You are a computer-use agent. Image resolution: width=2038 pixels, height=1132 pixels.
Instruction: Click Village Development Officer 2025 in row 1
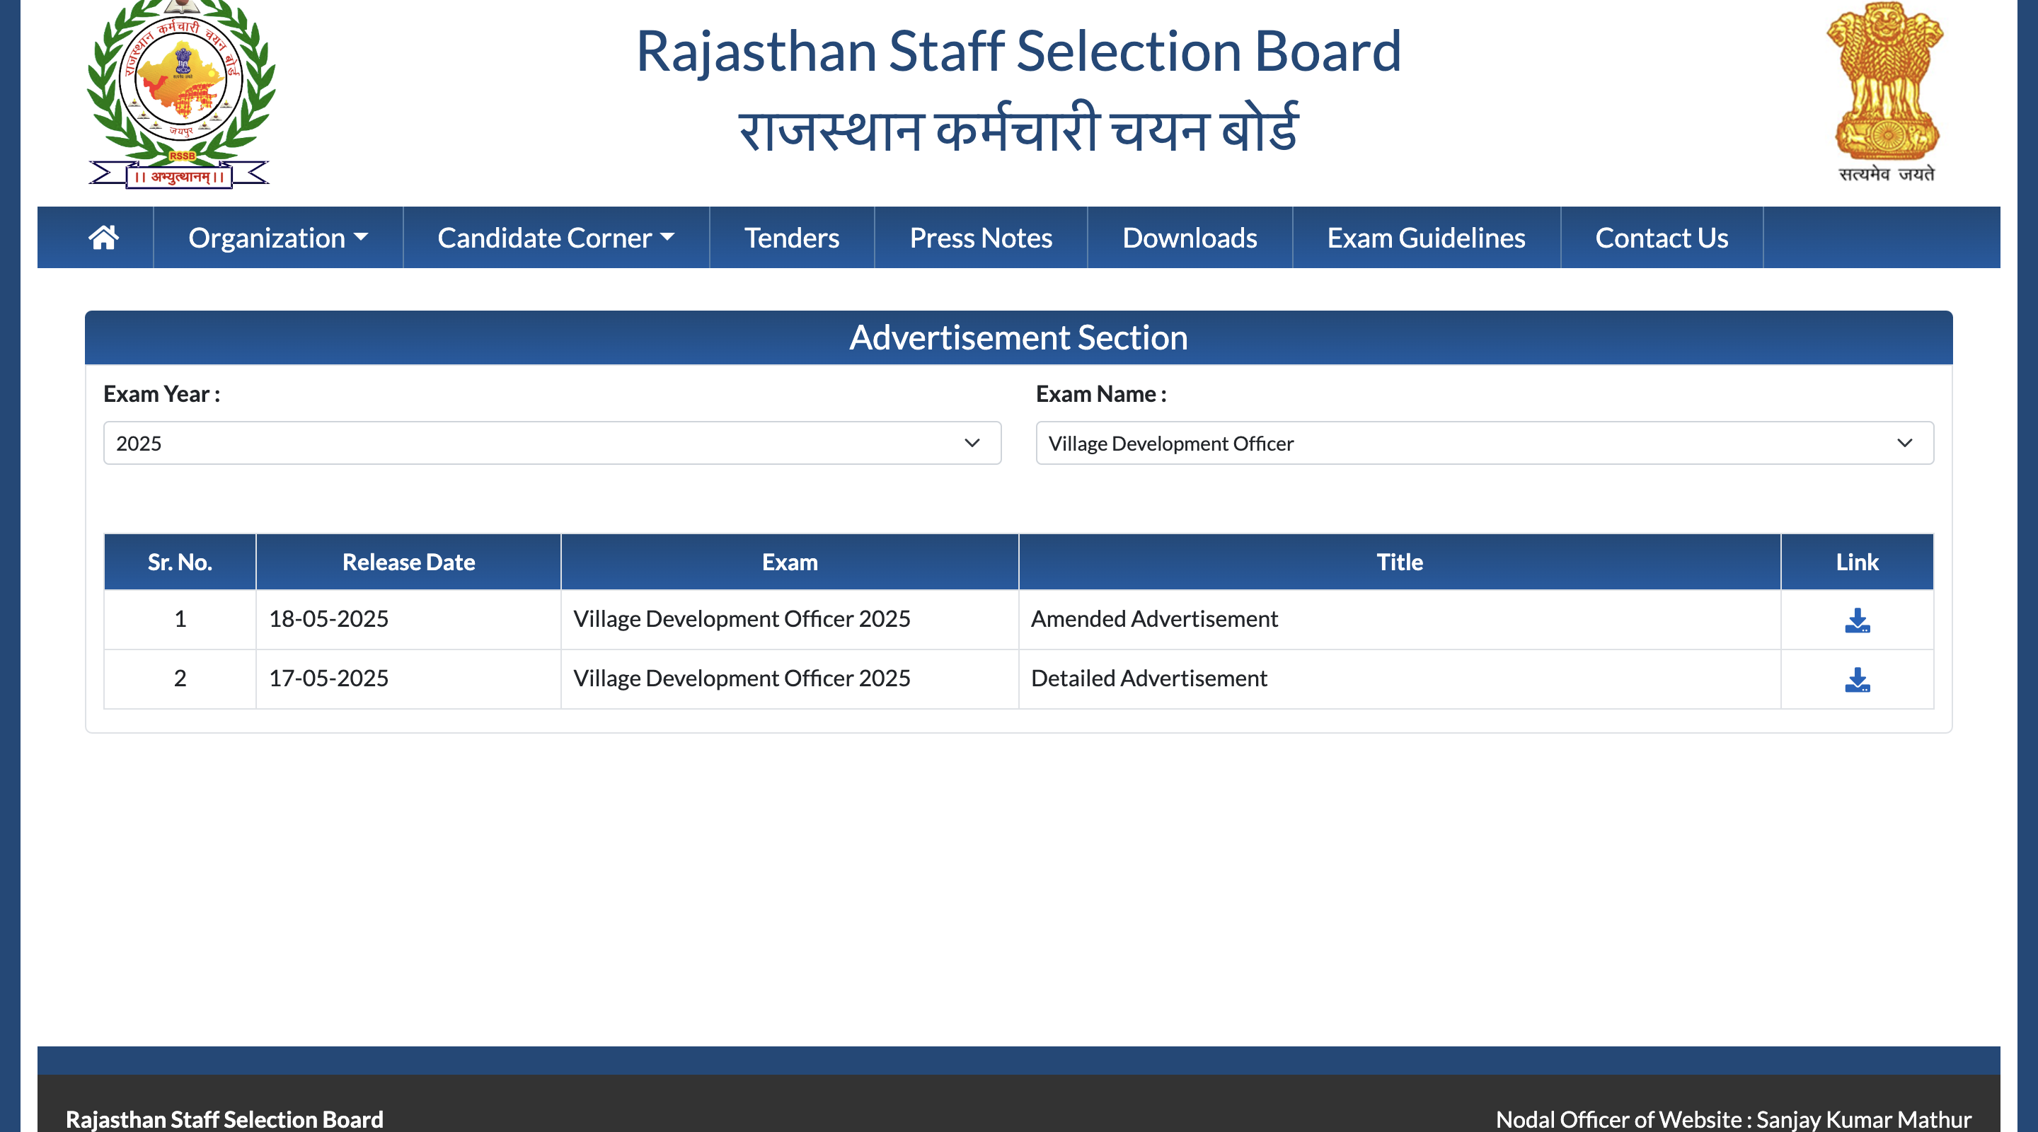point(742,618)
